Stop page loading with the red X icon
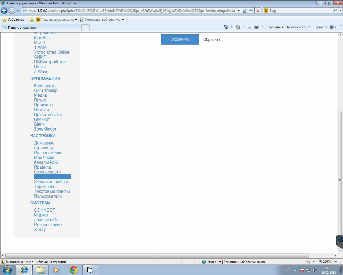Image resolution: width=343 pixels, height=275 pixels. [257, 10]
